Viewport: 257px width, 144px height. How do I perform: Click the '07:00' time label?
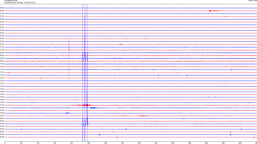pyautogui.click(x=2, y=47)
